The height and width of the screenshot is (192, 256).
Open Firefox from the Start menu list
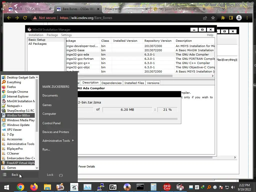(x=18, y=87)
